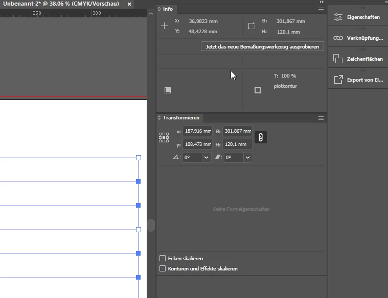Viewport: 388px width, 298px height.
Task: Click the Verknüpfungen link icon
Action: coord(338,38)
